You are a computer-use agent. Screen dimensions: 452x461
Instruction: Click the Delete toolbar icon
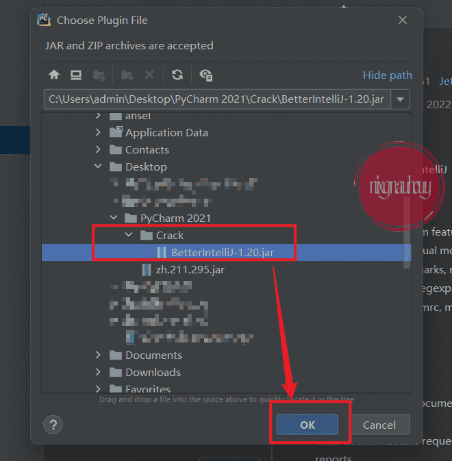click(x=149, y=75)
